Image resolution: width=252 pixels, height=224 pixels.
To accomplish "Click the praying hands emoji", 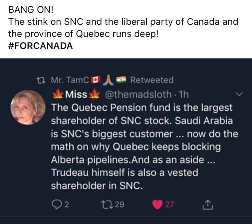I will pyautogui.click(x=108, y=80).
